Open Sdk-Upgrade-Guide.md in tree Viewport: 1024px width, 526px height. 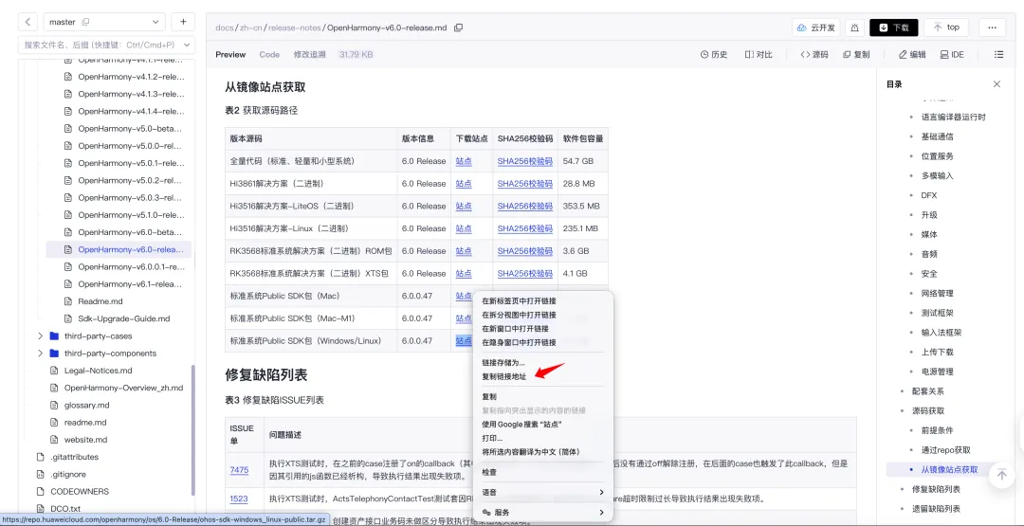point(123,318)
